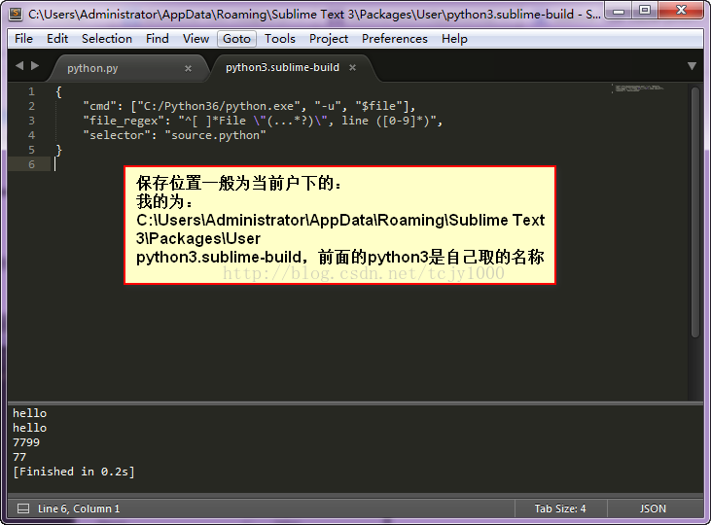The width and height of the screenshot is (711, 525).
Task: Click the "source.python" value
Action: click(x=215, y=135)
